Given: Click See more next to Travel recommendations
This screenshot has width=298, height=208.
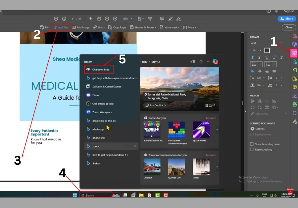Looking at the screenshot, I should [211, 155].
